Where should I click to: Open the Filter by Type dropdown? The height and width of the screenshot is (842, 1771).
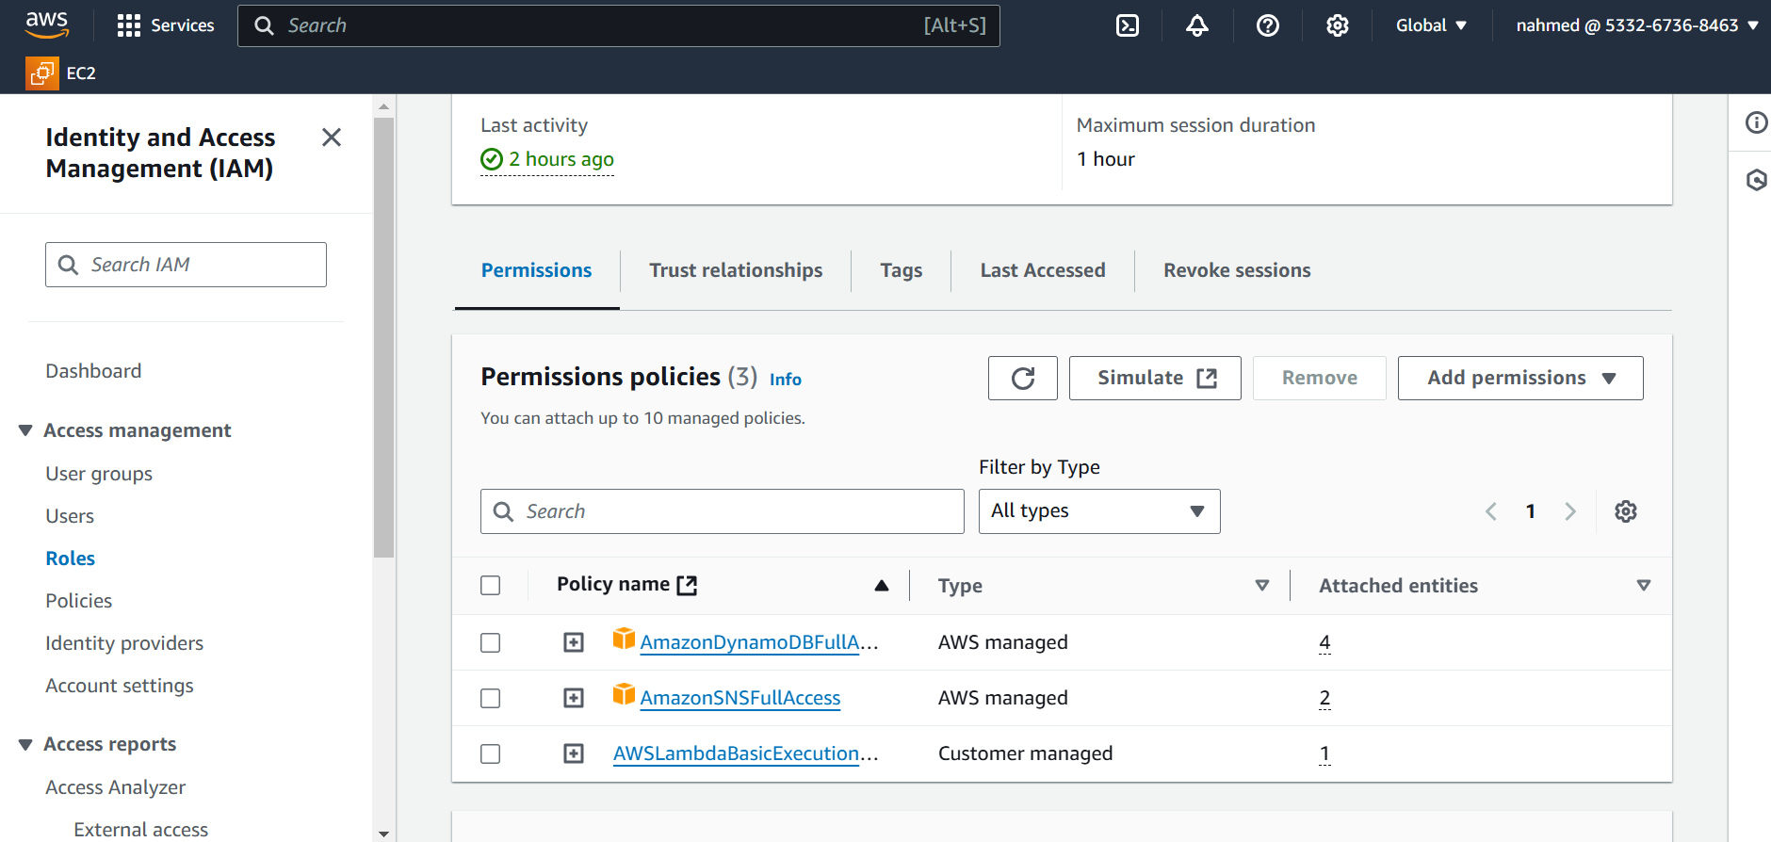click(x=1099, y=511)
